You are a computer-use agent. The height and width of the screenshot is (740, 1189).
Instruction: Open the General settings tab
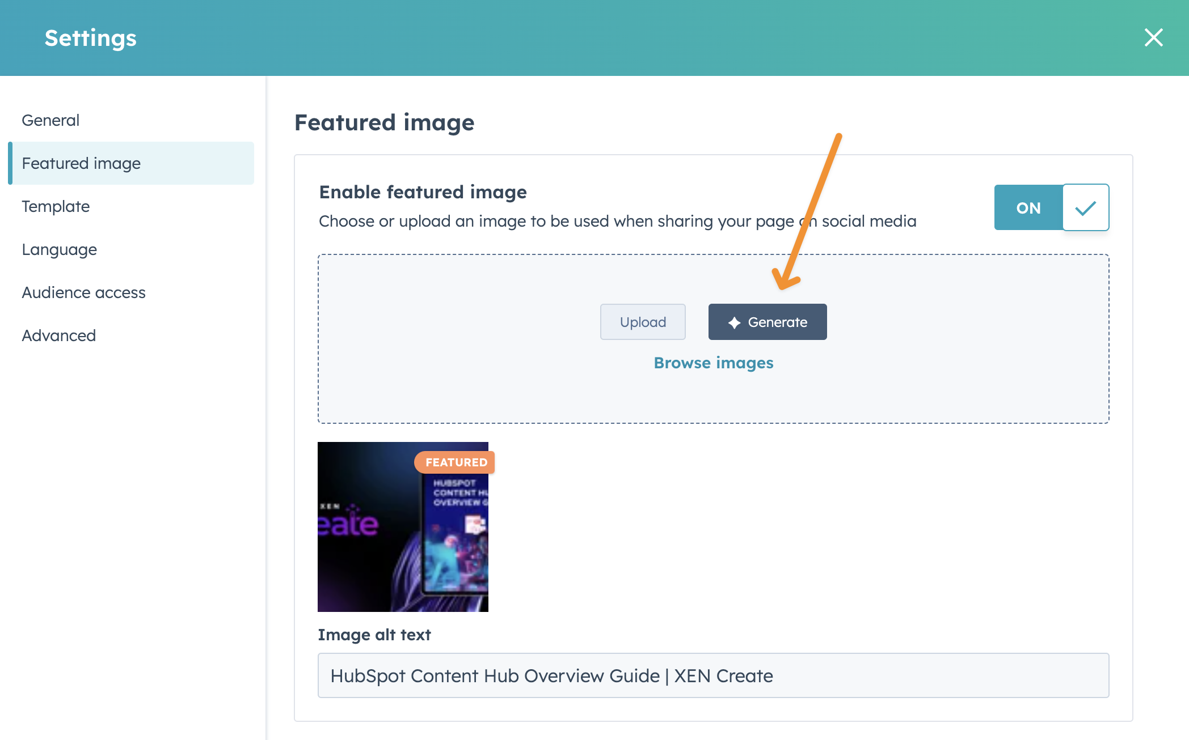pyautogui.click(x=50, y=120)
